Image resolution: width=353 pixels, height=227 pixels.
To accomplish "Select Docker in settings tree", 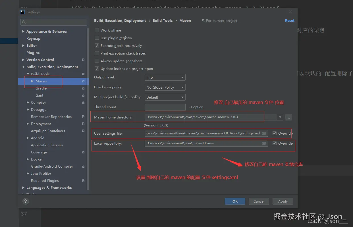I will click(37, 159).
